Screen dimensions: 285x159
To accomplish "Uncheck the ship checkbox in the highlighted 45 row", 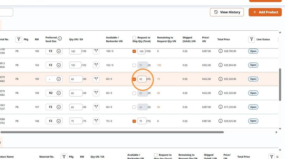I will point(134,79).
